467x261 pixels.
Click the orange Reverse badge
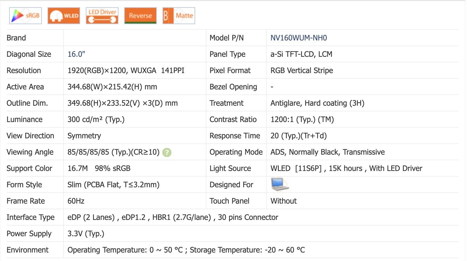pos(140,16)
